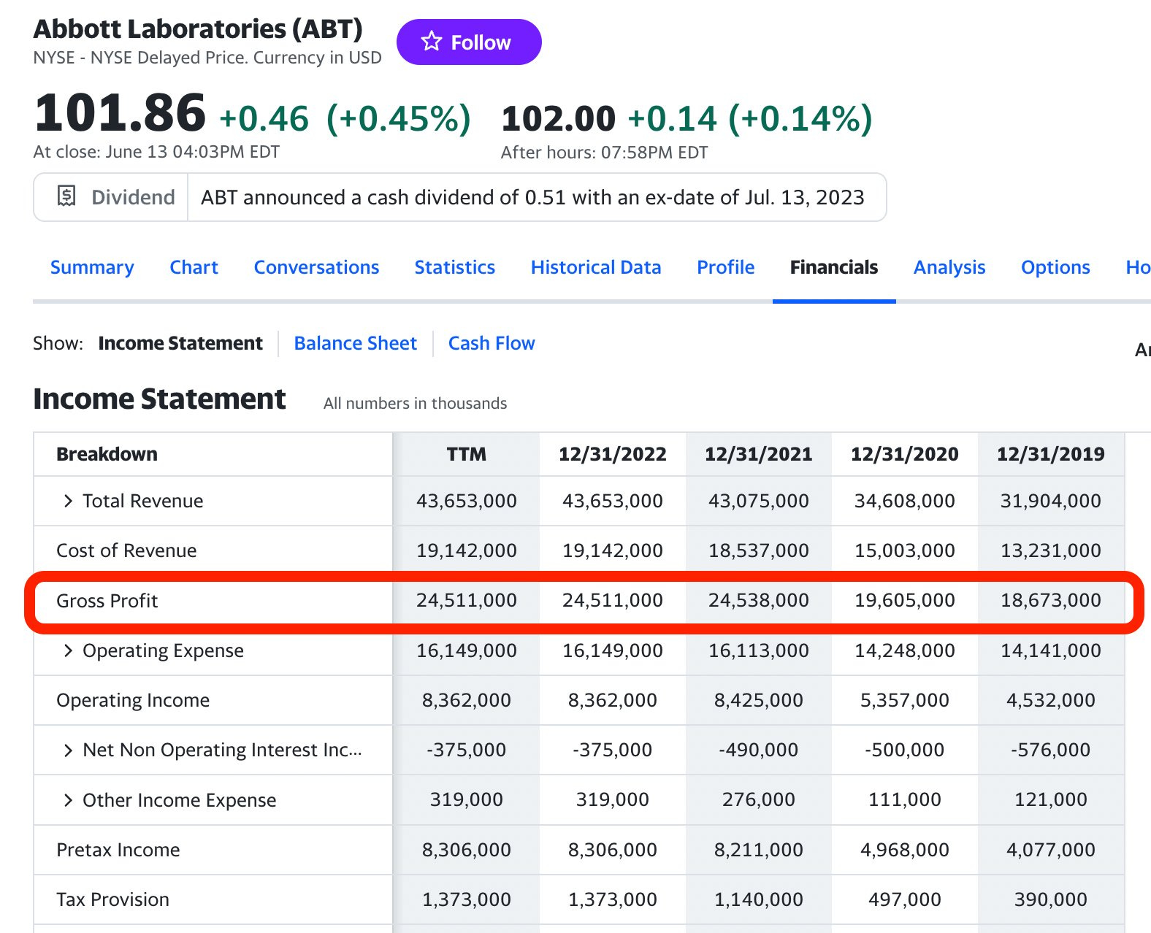Click Operating Expense value 16,113,000
This screenshot has height=933, width=1151.
[x=758, y=650]
